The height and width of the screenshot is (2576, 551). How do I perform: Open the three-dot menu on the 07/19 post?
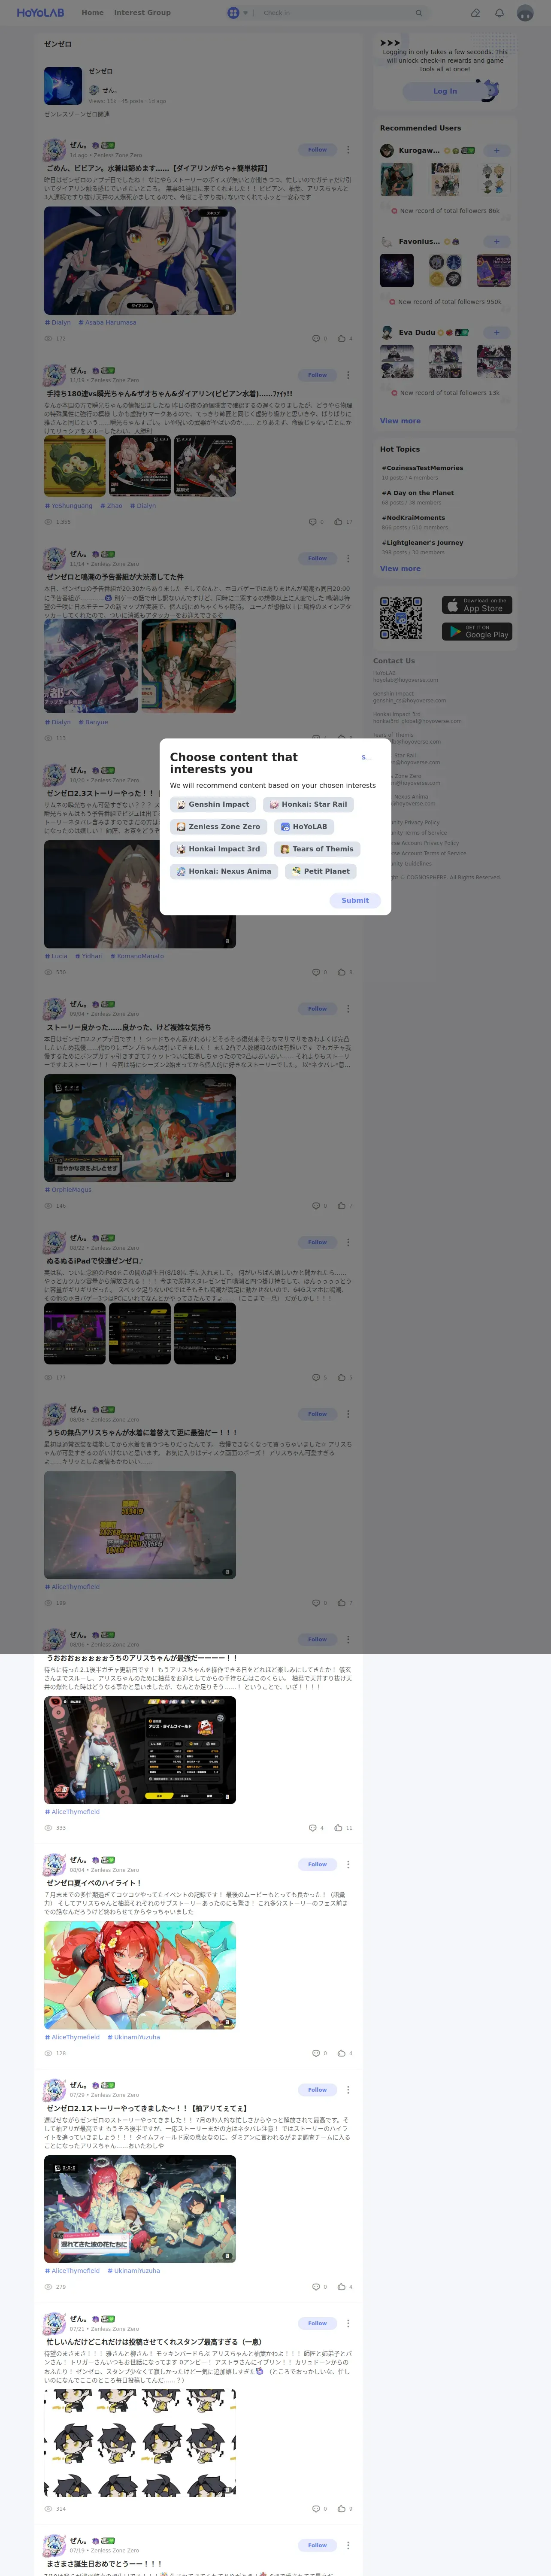(348, 2546)
